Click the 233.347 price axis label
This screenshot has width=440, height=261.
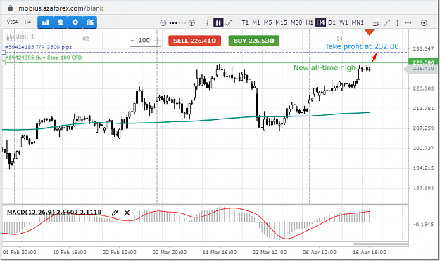pos(423,48)
